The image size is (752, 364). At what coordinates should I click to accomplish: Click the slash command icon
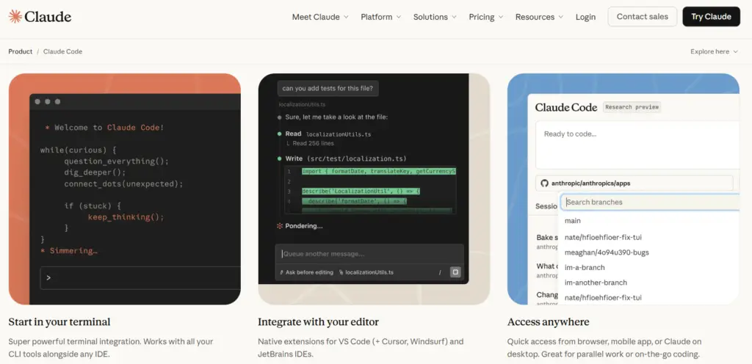click(440, 272)
